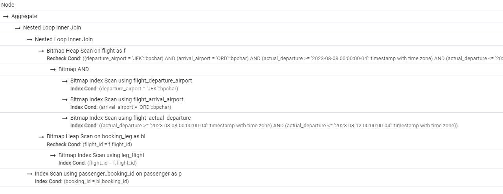The width and height of the screenshot is (503, 194).
Task: Click the arrow before the first Nested Loop Inner Join
Action: 17,28
